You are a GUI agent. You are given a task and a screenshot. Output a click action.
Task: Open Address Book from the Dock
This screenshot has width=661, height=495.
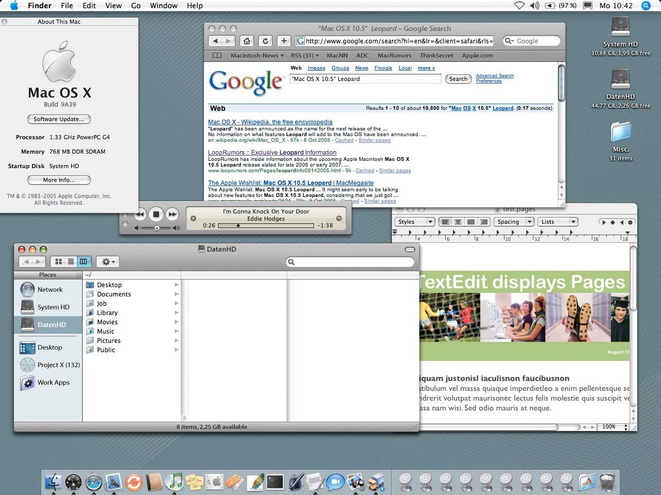(154, 482)
